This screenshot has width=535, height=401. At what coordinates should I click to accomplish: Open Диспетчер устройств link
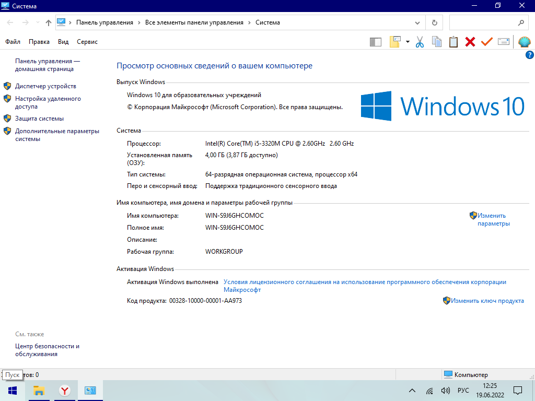point(45,86)
